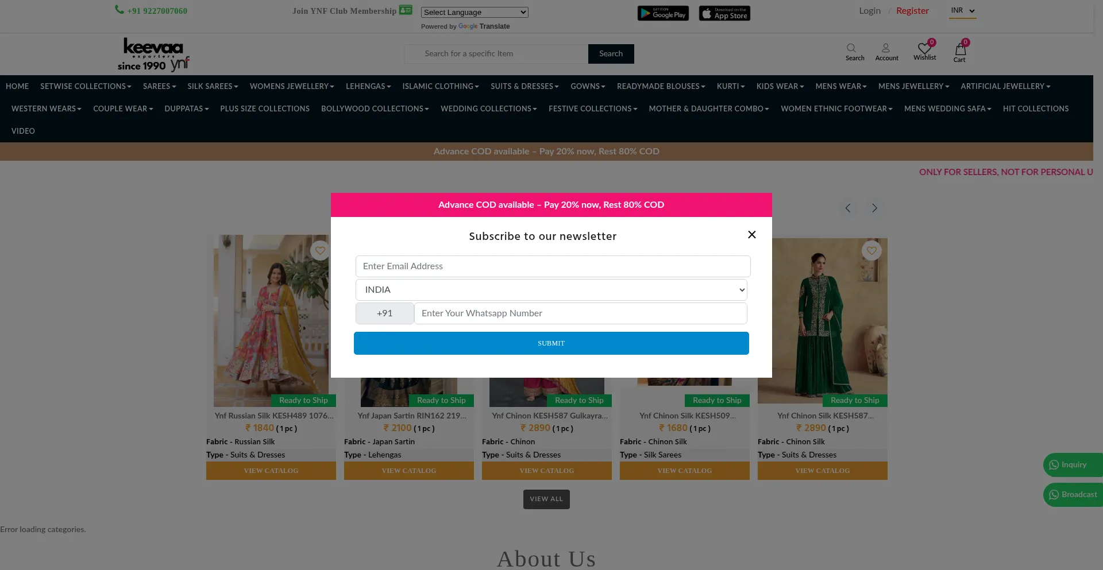Expand the Womens Jewellery menu
Screen dimensions: 1103x570
tap(292, 86)
